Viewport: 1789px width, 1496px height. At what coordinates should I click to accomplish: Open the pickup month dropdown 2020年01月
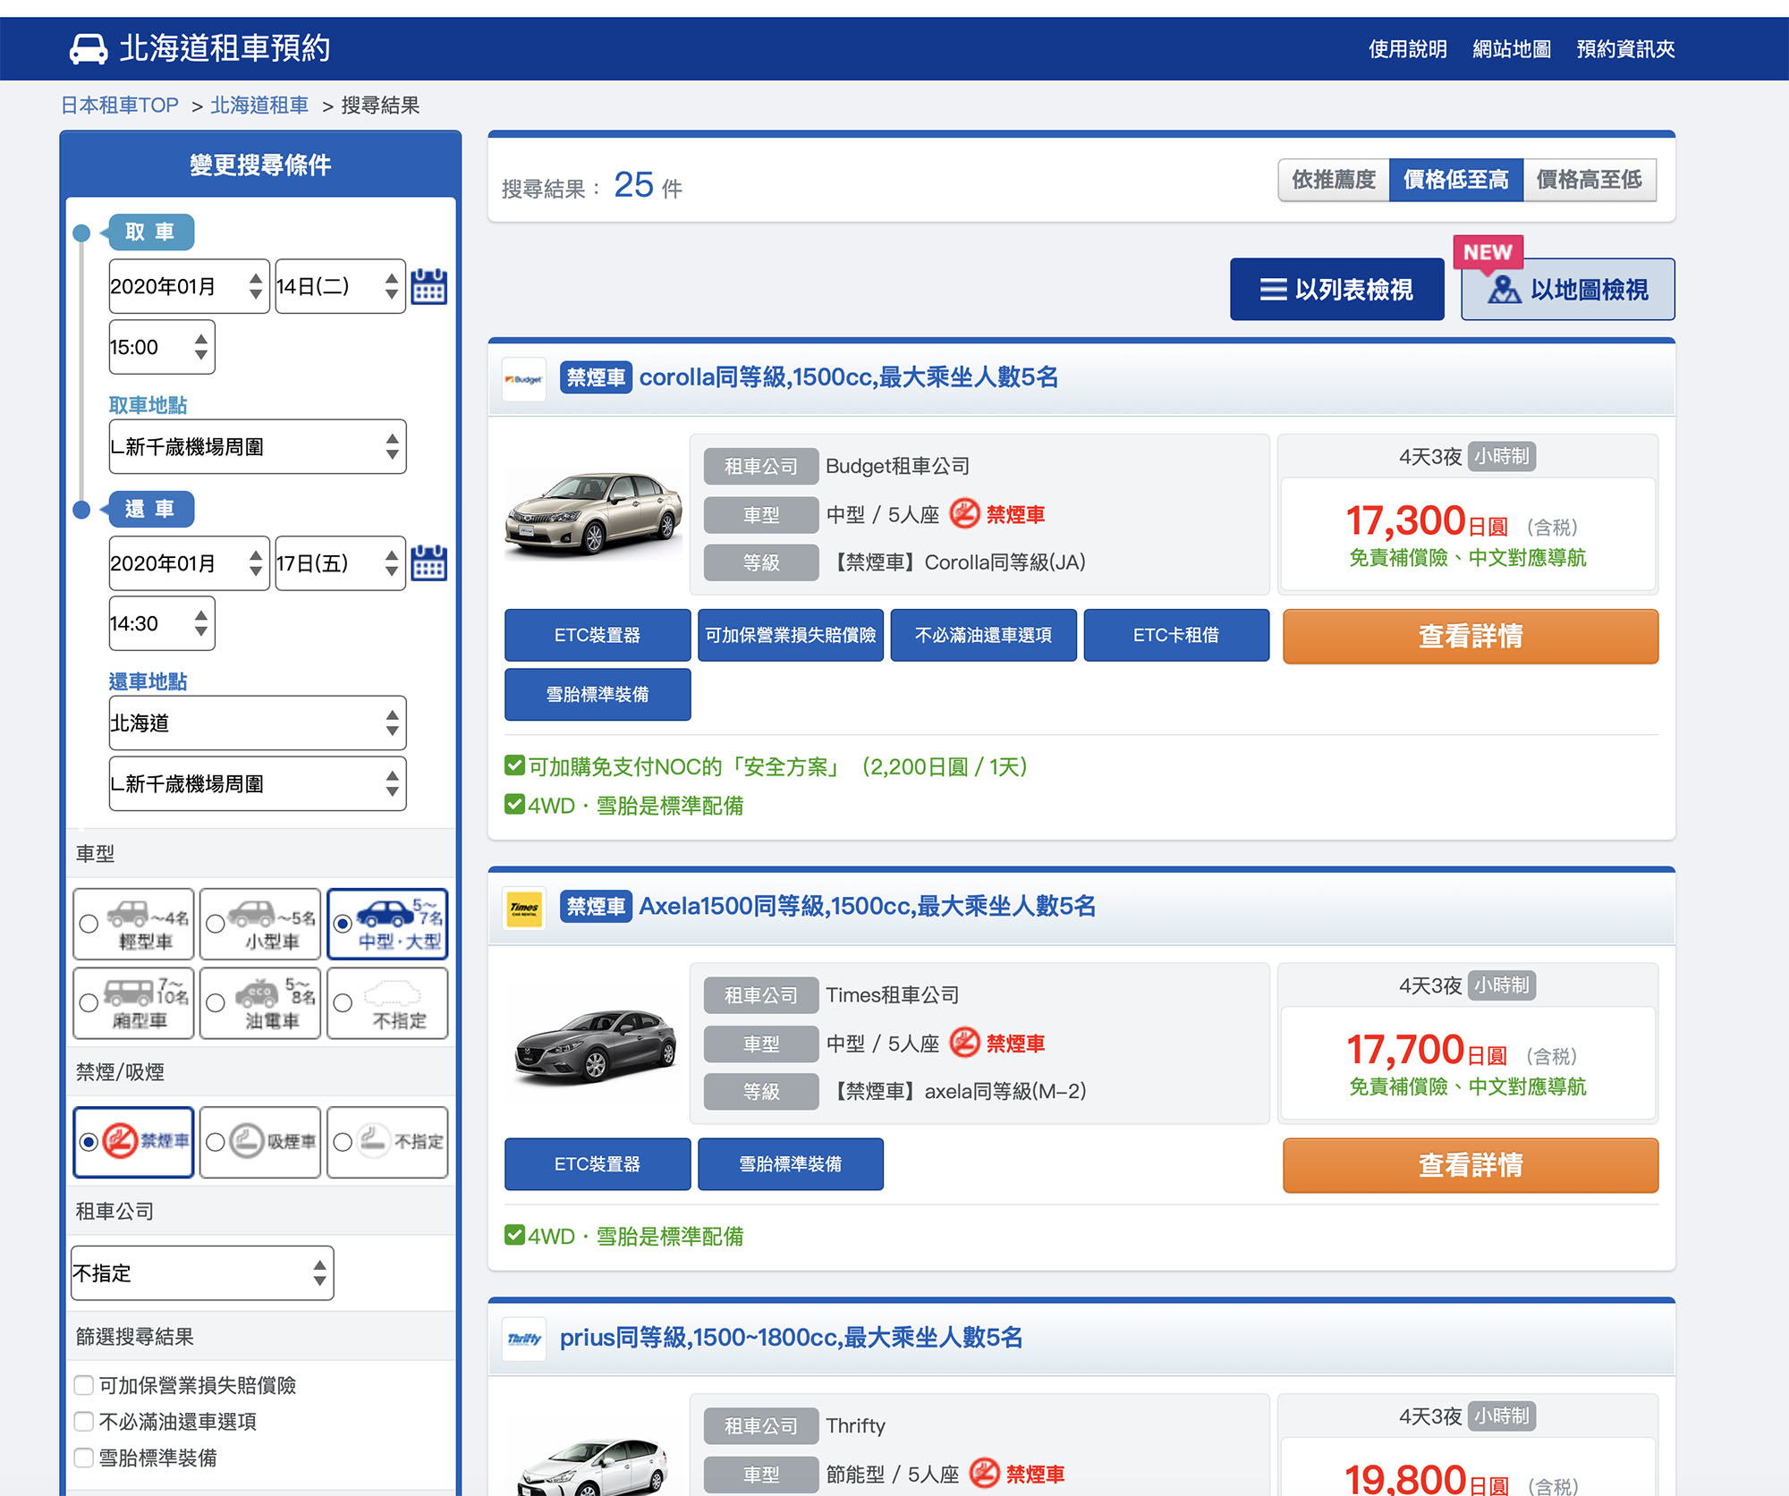click(x=189, y=286)
